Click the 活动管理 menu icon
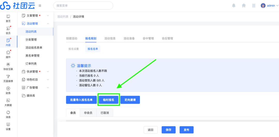This screenshot has height=137, width=279. click(x=23, y=24)
